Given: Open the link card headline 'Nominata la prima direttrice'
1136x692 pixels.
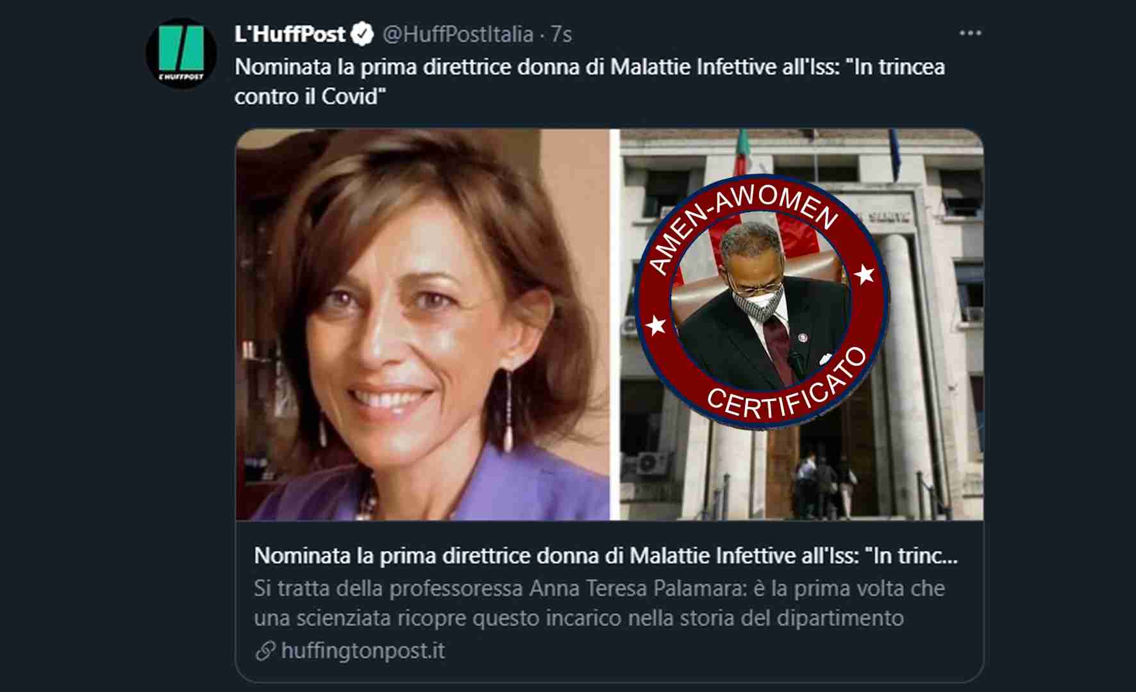Looking at the screenshot, I should [606, 556].
